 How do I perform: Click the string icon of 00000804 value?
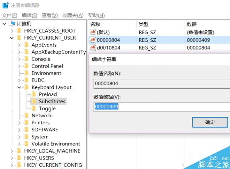point(93,40)
